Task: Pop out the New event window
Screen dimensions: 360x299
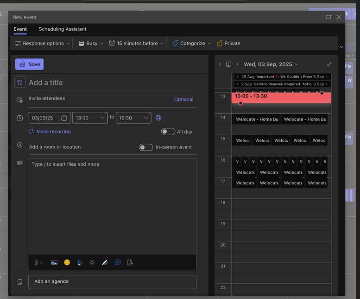Action: pyautogui.click(x=328, y=17)
